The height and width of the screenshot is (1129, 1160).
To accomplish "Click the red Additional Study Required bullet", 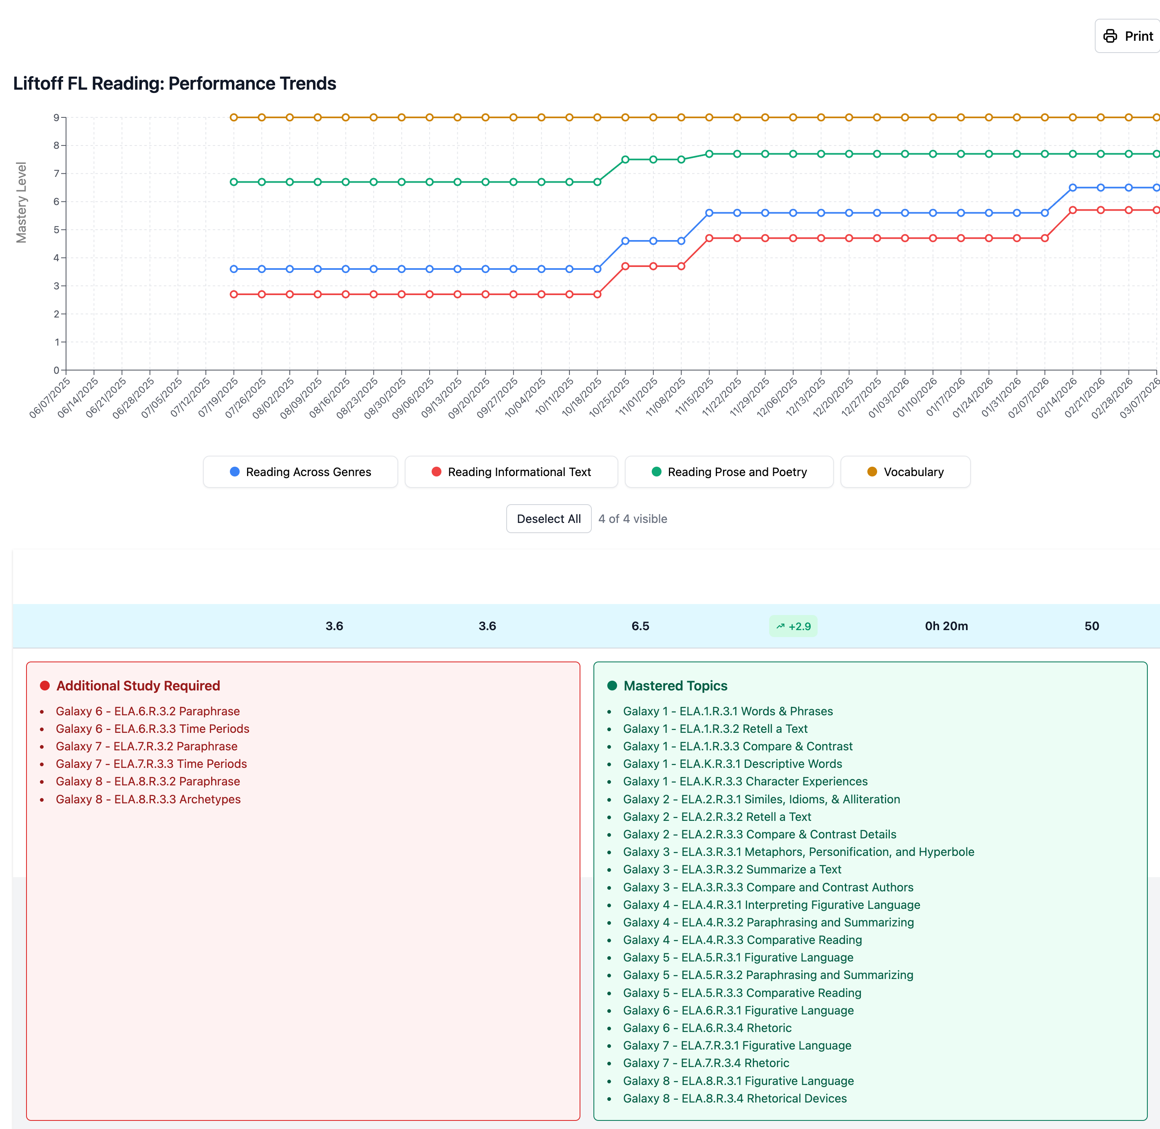I will pyautogui.click(x=44, y=686).
